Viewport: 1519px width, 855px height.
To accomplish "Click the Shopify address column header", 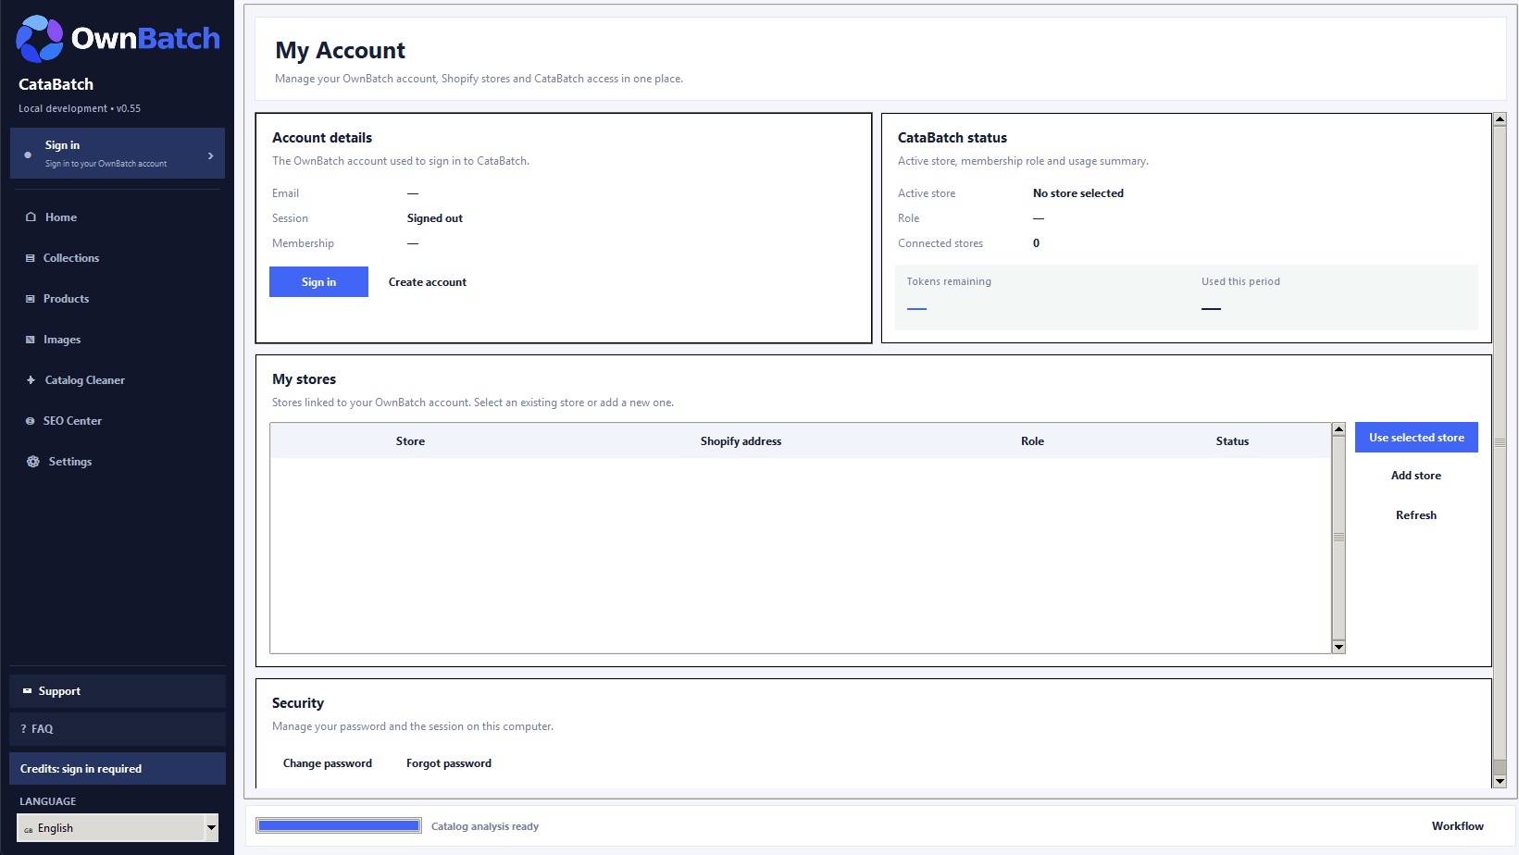I will [x=741, y=441].
